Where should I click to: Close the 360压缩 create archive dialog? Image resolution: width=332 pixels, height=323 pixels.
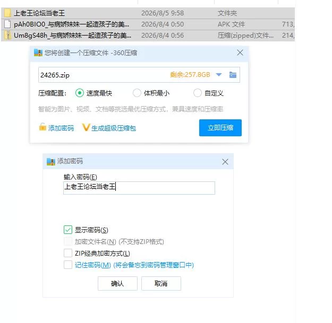click(240, 53)
